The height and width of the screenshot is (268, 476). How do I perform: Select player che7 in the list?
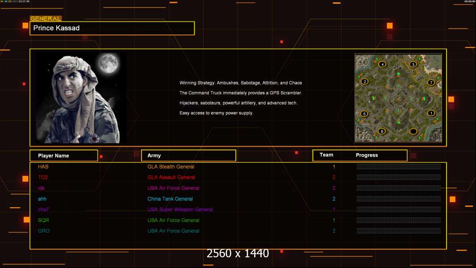(43, 209)
